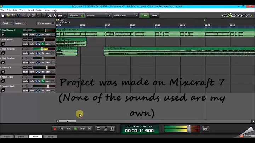
Task: Click the instrument icon of Subwub 4 track
Action: tap(2, 71)
